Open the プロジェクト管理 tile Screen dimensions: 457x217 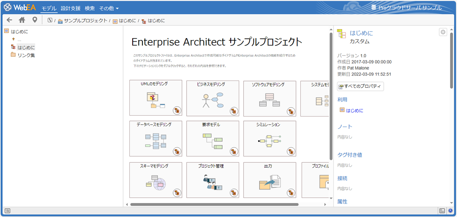213,180
